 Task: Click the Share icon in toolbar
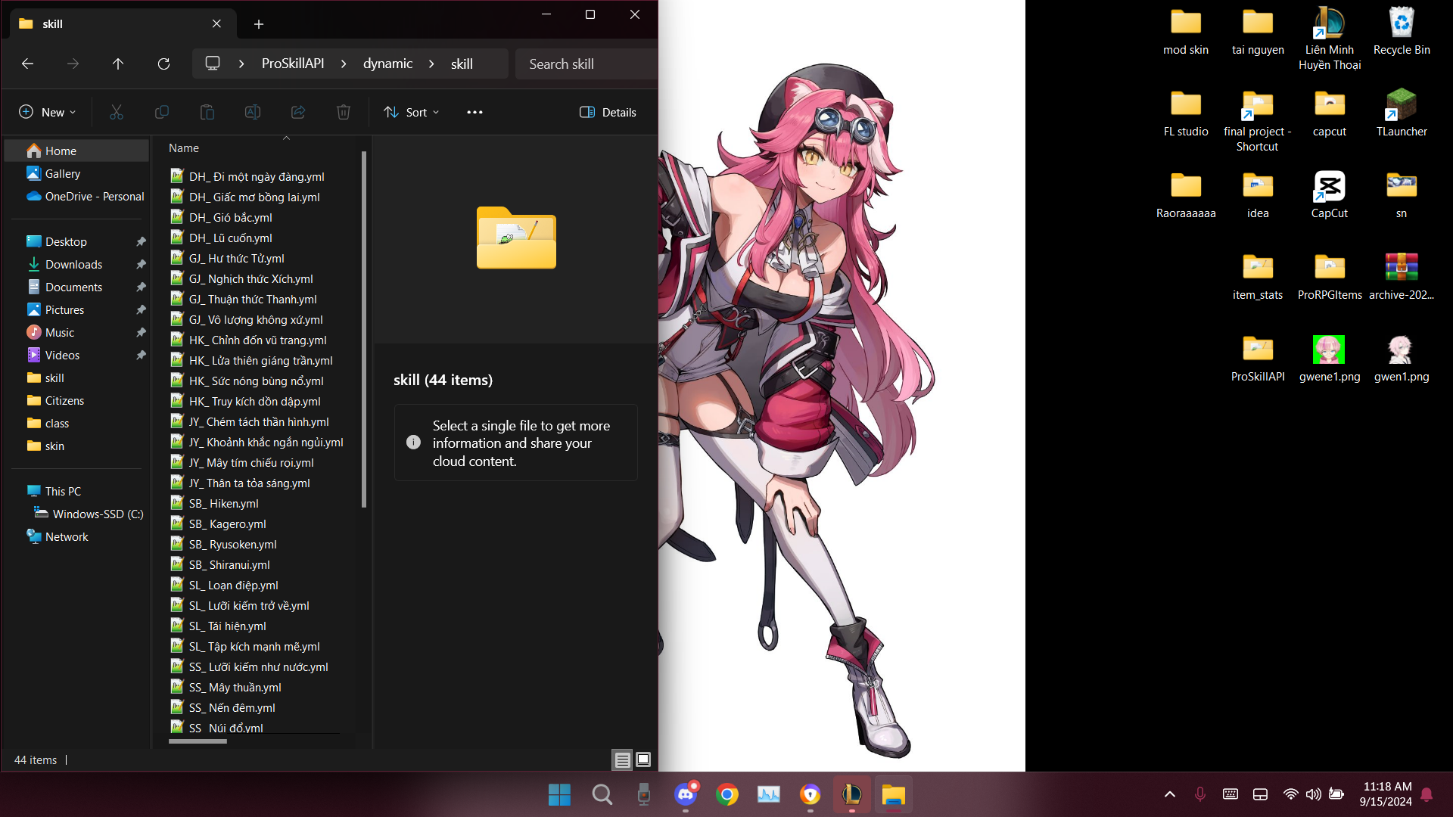pos(298,112)
